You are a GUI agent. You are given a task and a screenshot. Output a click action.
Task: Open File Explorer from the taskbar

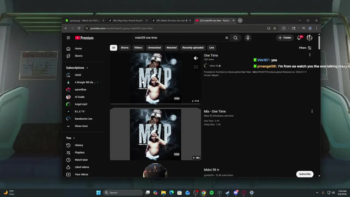164,193
